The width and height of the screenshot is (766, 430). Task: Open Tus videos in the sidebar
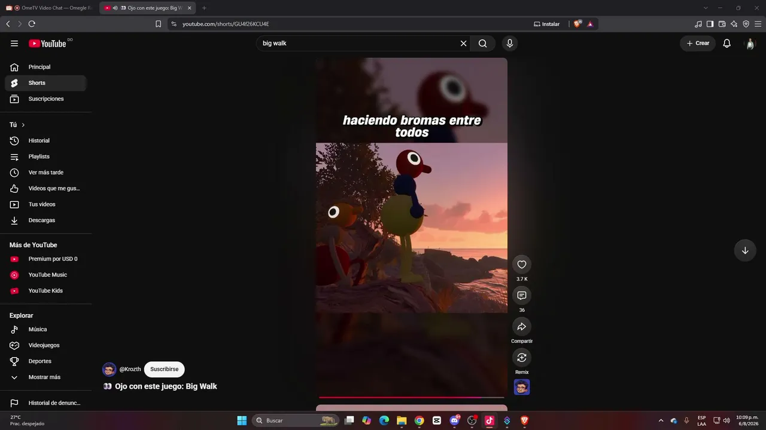point(45,204)
